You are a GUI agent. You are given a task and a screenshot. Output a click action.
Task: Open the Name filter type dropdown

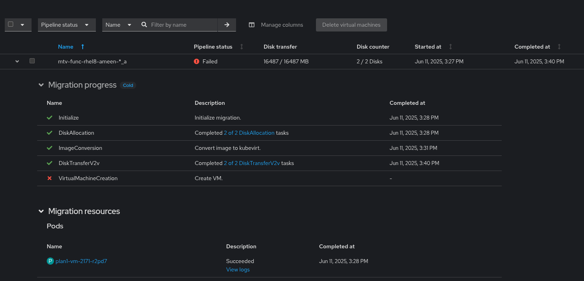118,25
